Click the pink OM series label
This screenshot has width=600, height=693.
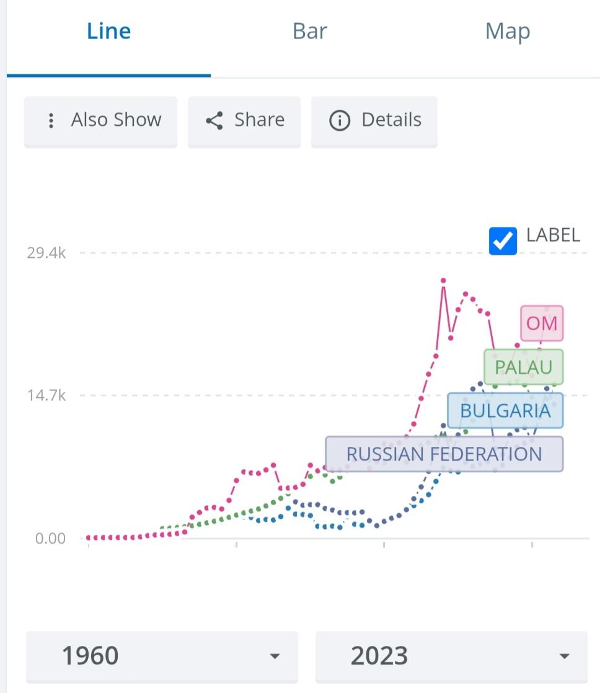542,324
